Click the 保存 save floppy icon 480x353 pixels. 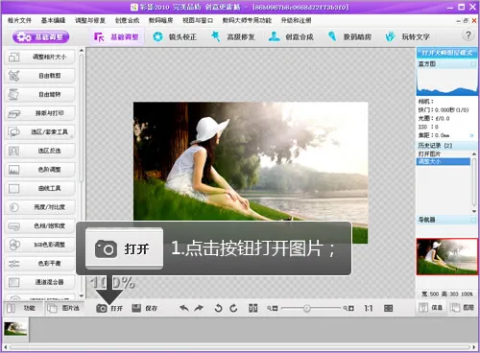coord(136,308)
